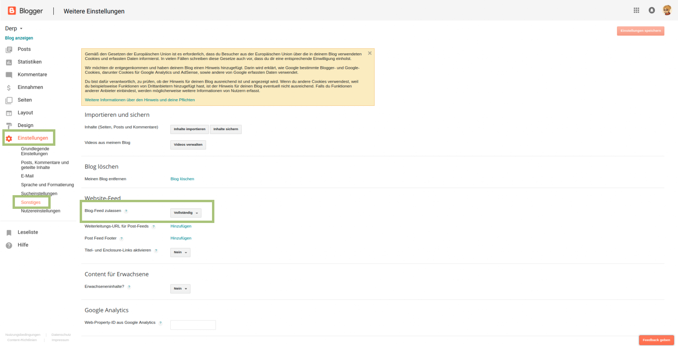678x346 pixels.
Task: Open the Erwachseneninhalte Nein dropdown
Action: tap(180, 289)
